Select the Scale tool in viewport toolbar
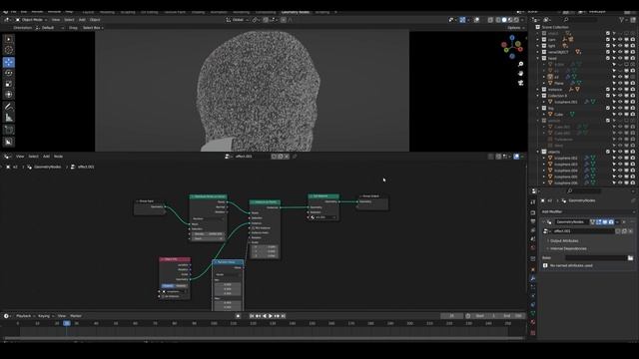This screenshot has height=359, width=639. coord(9,84)
